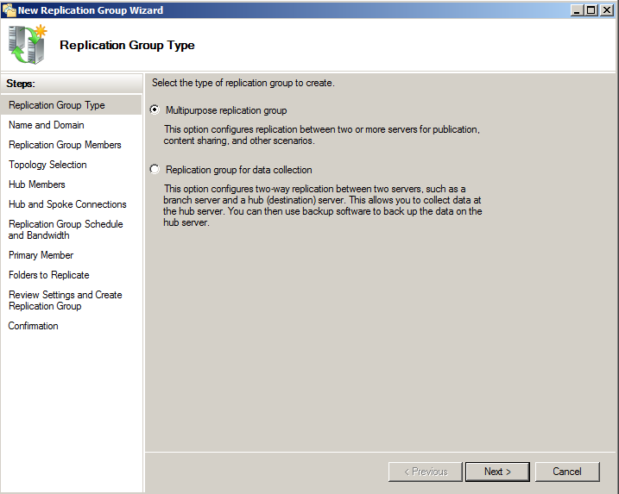Image resolution: width=619 pixels, height=494 pixels.
Task: Maximize the wizard window
Action: tap(591, 9)
